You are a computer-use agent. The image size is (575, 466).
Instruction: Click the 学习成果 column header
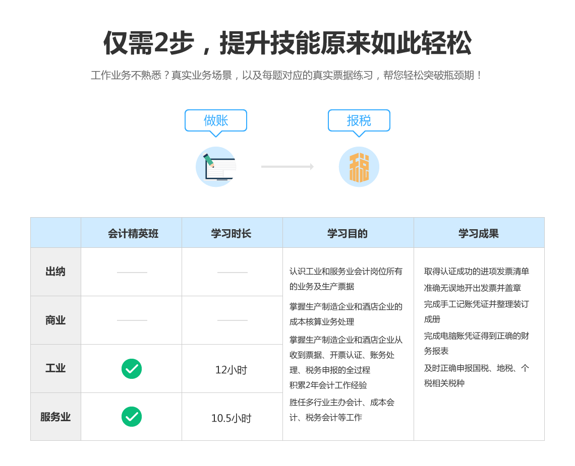479,234
